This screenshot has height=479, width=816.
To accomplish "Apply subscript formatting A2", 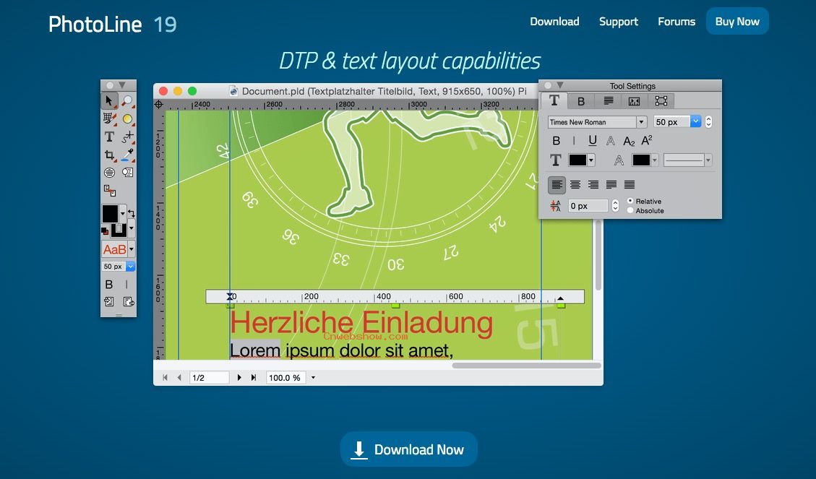I will (x=629, y=141).
